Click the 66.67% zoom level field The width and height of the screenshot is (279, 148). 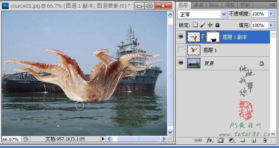tap(11, 139)
